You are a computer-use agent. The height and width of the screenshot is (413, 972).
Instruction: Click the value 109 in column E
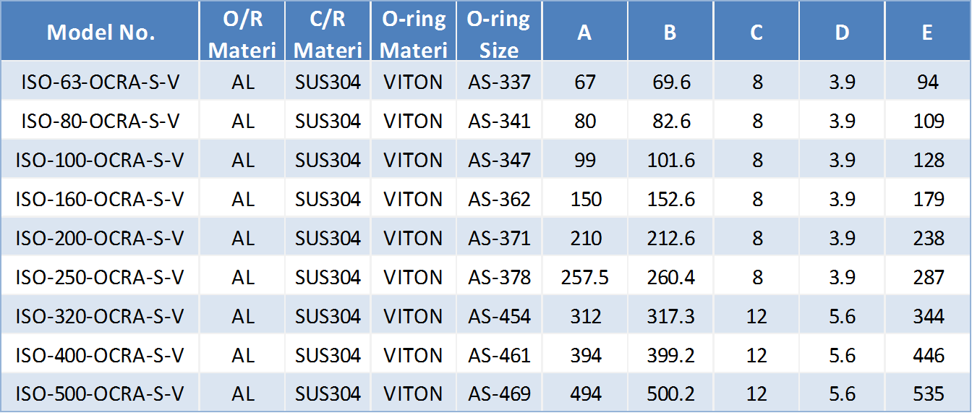click(928, 120)
